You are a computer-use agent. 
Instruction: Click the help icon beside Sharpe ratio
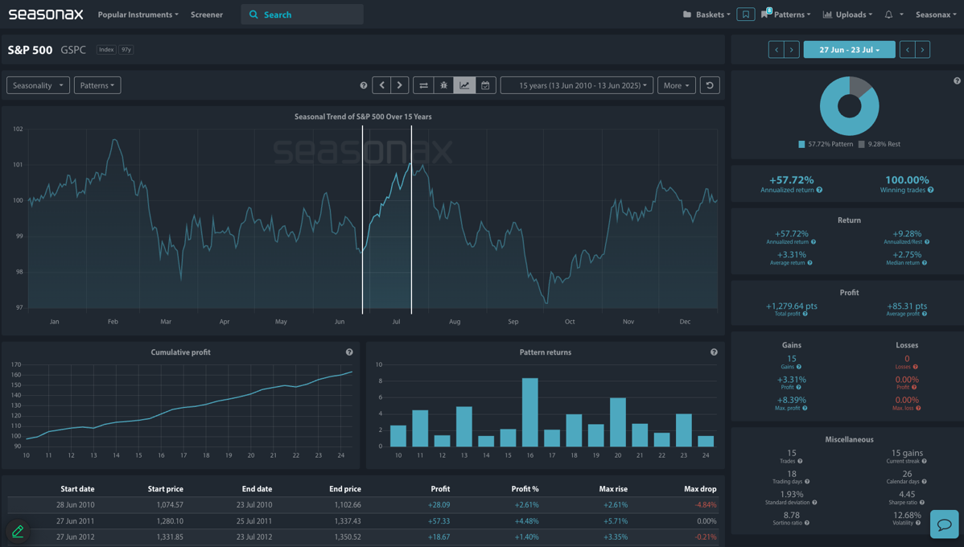pyautogui.click(x=921, y=503)
